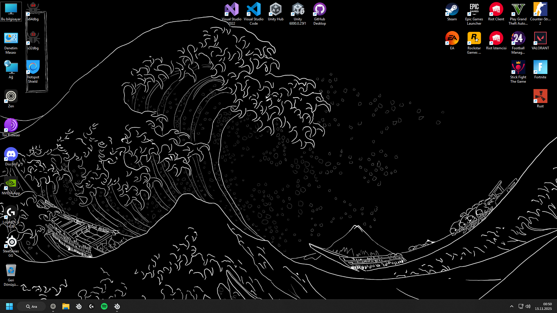
Task: Select the Discord desktop shortcut
Action: coord(11,157)
